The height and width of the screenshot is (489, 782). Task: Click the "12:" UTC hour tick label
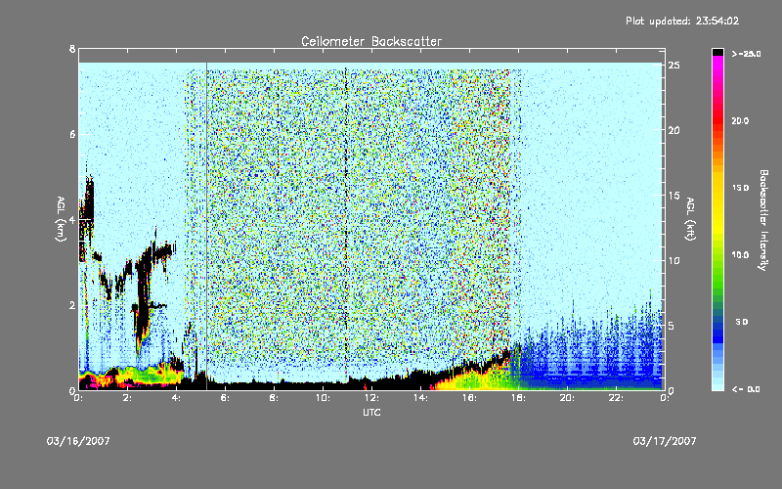[371, 398]
